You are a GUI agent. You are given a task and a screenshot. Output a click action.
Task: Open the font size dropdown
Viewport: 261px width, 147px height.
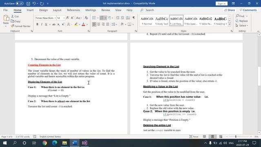tap(64, 18)
